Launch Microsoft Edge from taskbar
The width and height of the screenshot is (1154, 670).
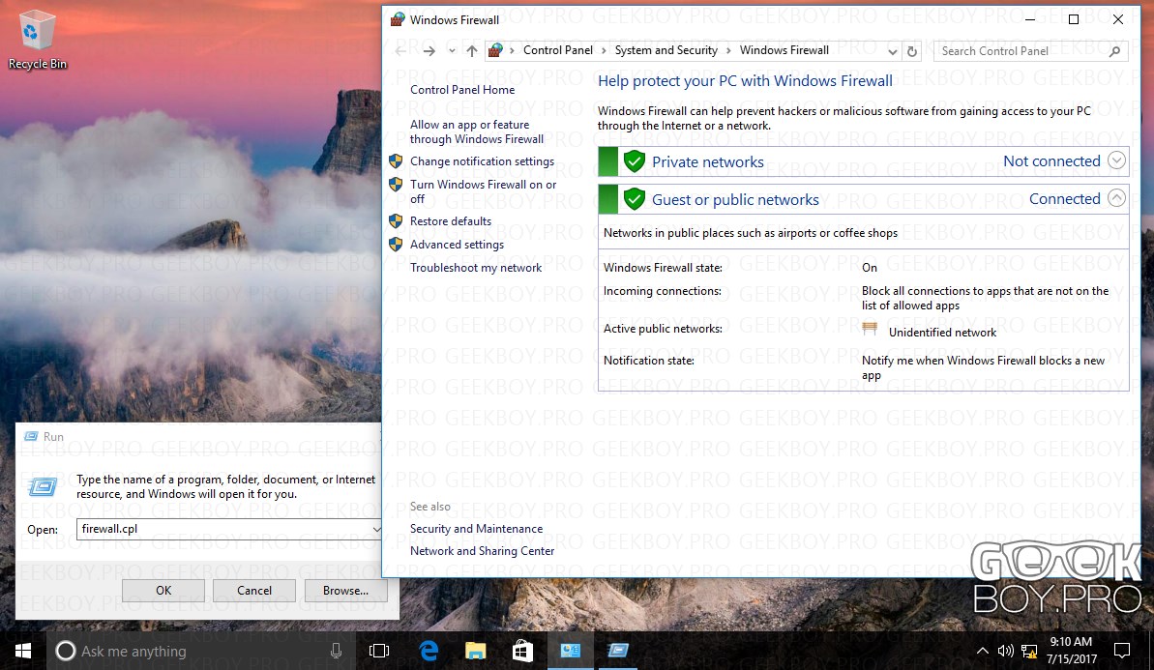click(x=429, y=651)
